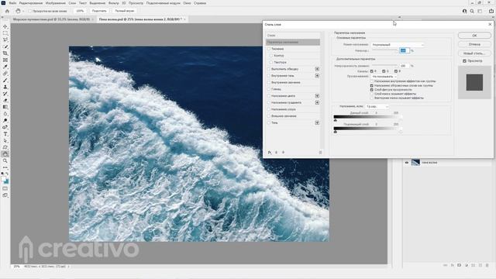Image resolution: width=496 pixels, height=279 pixels.
Task: Open Search icon at top right
Action: [472, 11]
